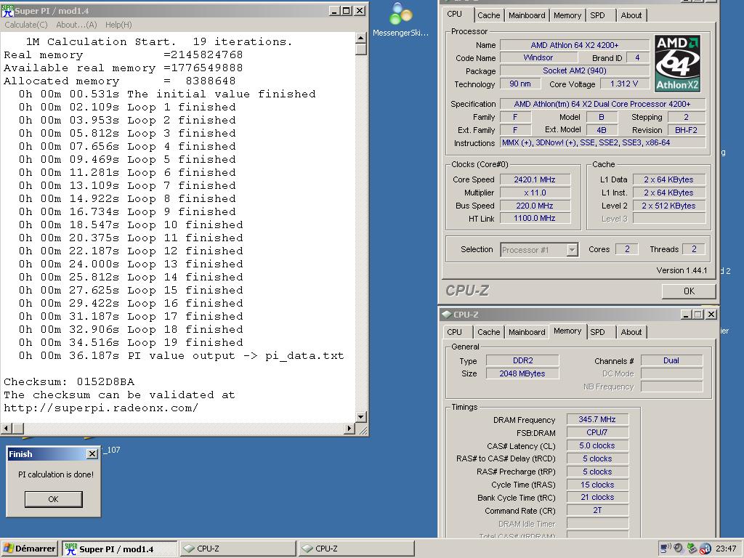Click the memory Size value 2048 MBytes
Image resolution: width=744 pixels, height=558 pixels.
pos(522,373)
